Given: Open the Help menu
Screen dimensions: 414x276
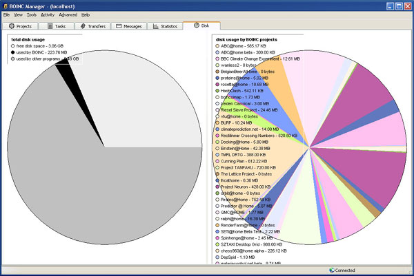Looking at the screenshot, I should pos(86,15).
